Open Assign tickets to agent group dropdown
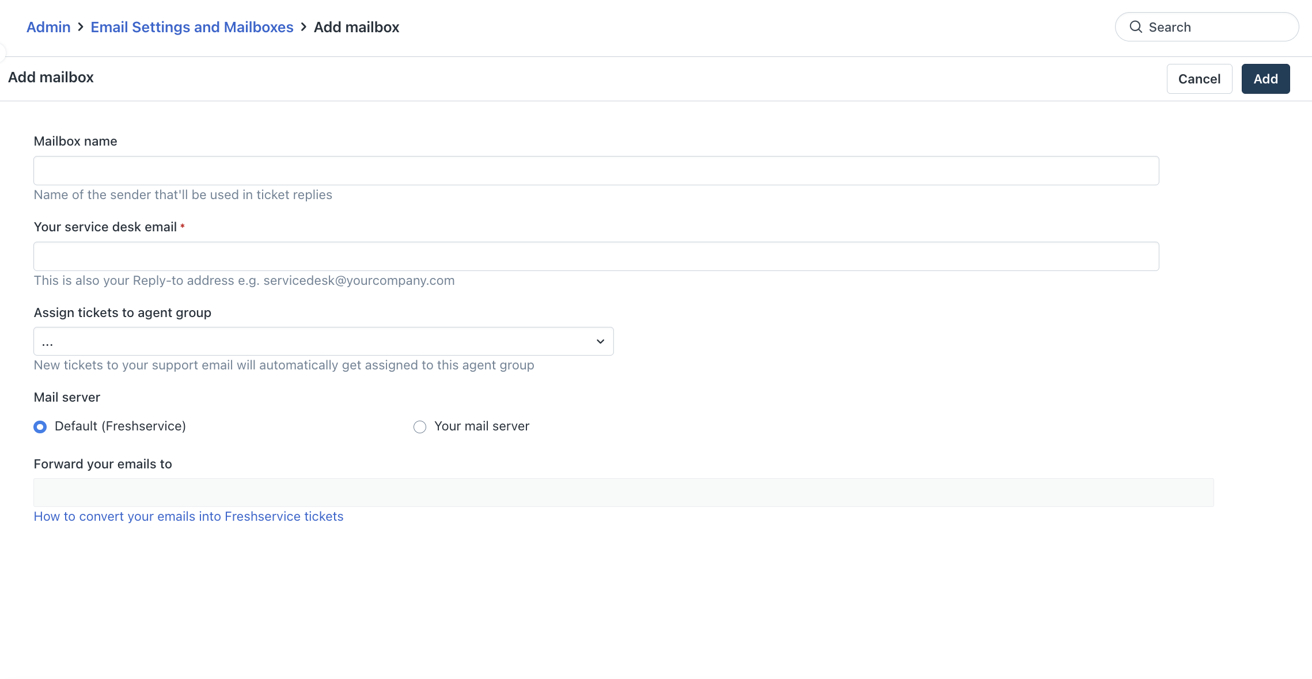This screenshot has width=1312, height=679. pos(323,342)
